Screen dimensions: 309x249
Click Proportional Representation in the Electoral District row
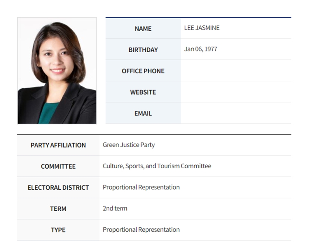click(x=141, y=187)
